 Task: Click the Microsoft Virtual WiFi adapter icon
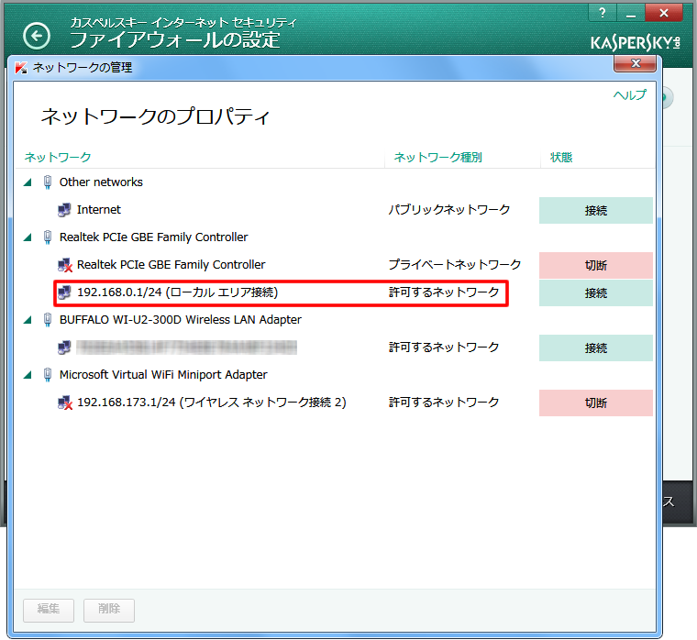pos(48,375)
